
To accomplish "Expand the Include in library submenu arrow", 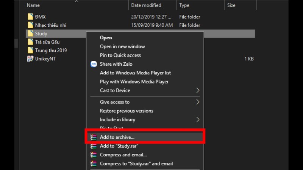I will pos(198,119).
